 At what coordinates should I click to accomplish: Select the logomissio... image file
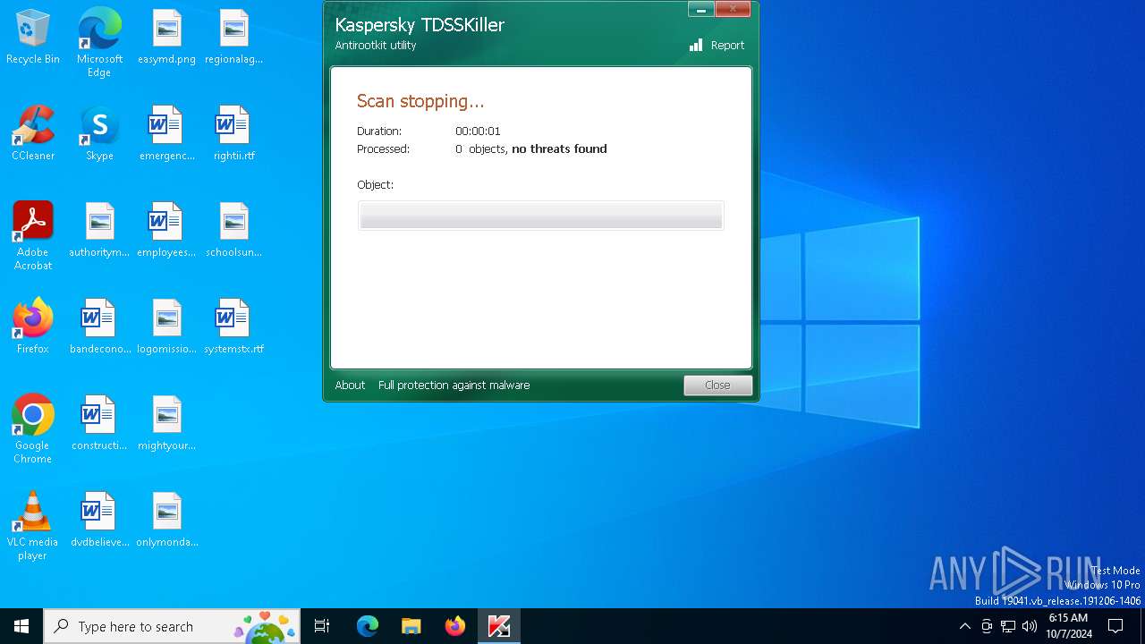coord(166,327)
